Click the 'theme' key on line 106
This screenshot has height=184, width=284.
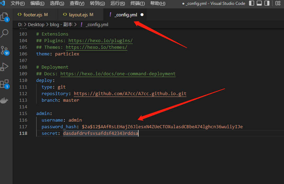(x=43, y=54)
